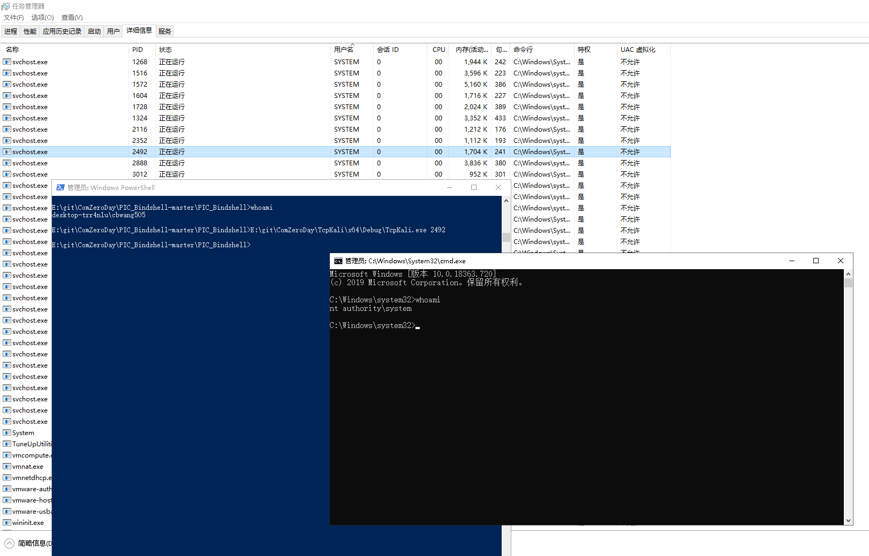
Task: Select the vmnat.exe process icon
Action: click(x=7, y=467)
